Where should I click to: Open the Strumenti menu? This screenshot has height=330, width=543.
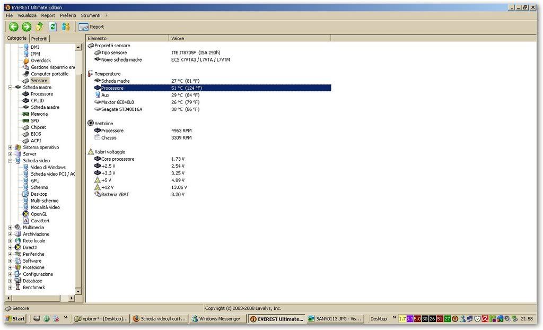coord(90,15)
